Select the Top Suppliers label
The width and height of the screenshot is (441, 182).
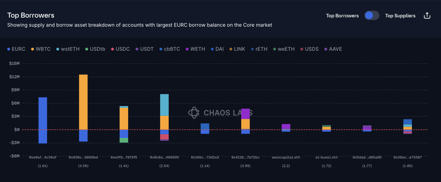tap(400, 16)
